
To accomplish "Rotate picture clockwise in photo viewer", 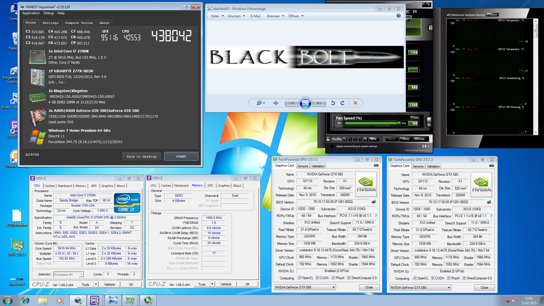I will point(343,103).
